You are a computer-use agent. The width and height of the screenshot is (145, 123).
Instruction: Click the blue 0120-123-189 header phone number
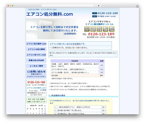(108, 13)
